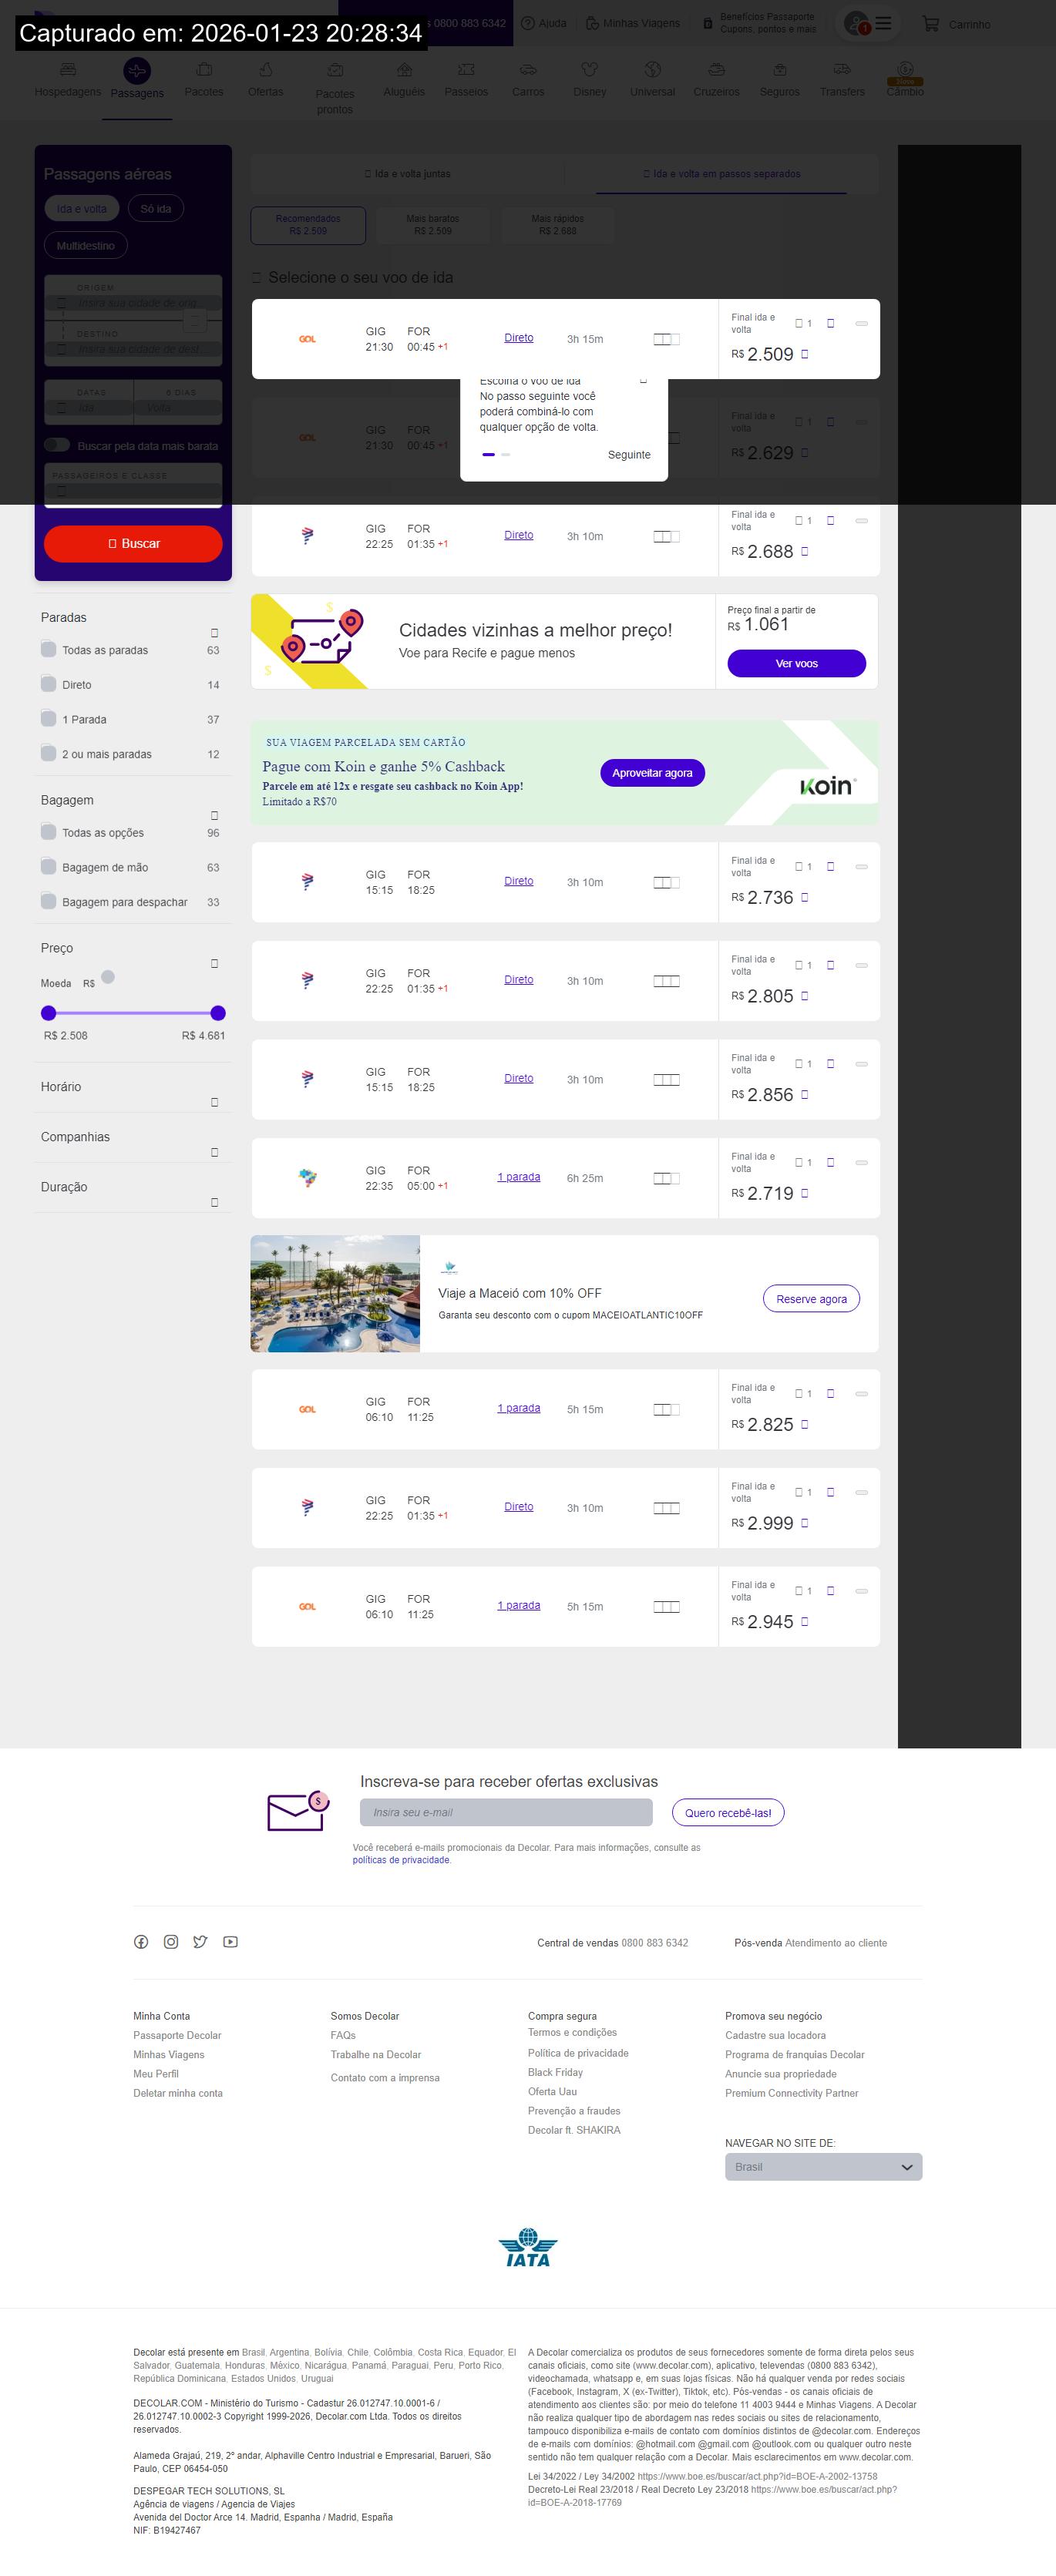Switch to Ida e volta juntas tab

(x=408, y=174)
